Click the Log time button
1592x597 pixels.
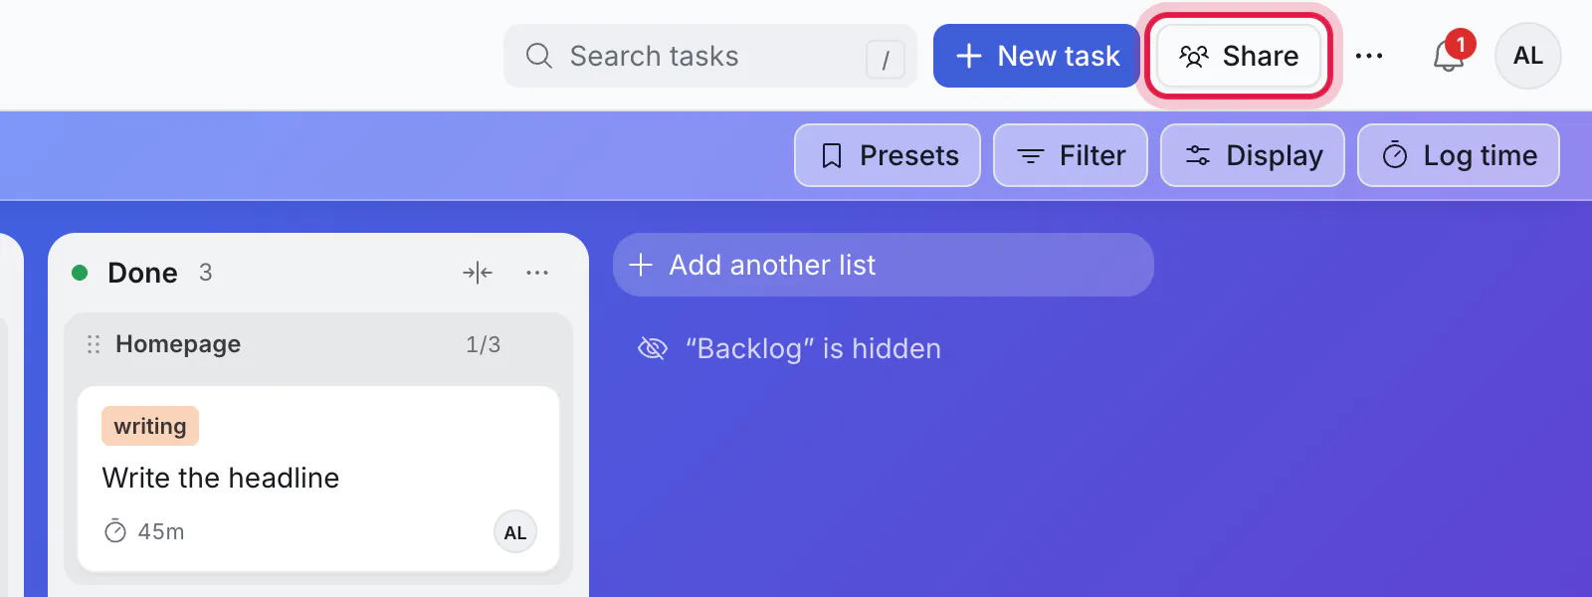pyautogui.click(x=1459, y=155)
